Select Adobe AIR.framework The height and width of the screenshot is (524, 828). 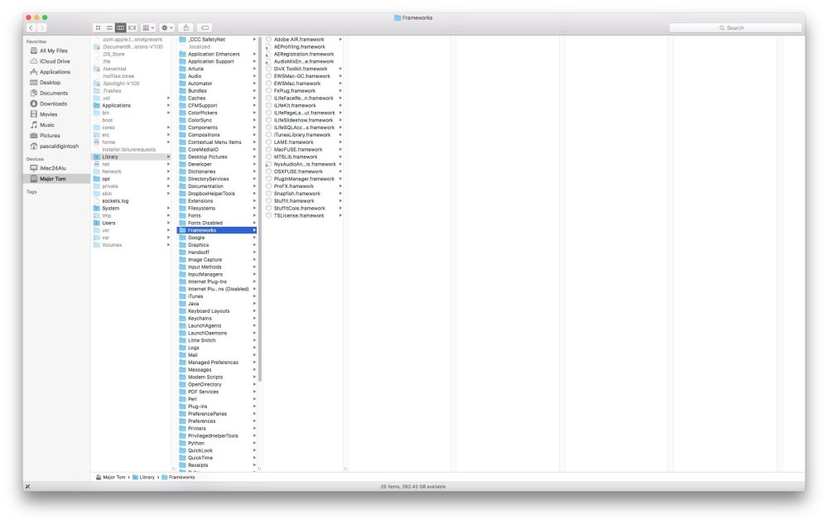pos(304,40)
